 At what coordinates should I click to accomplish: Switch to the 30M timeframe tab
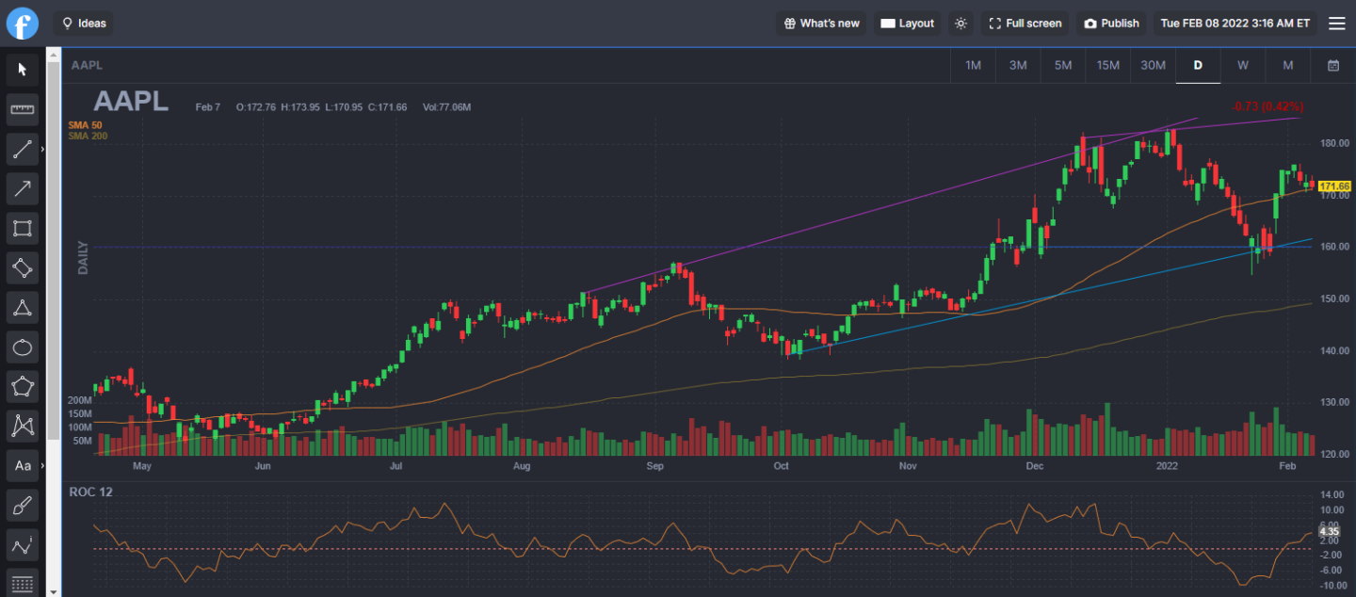(x=1153, y=65)
